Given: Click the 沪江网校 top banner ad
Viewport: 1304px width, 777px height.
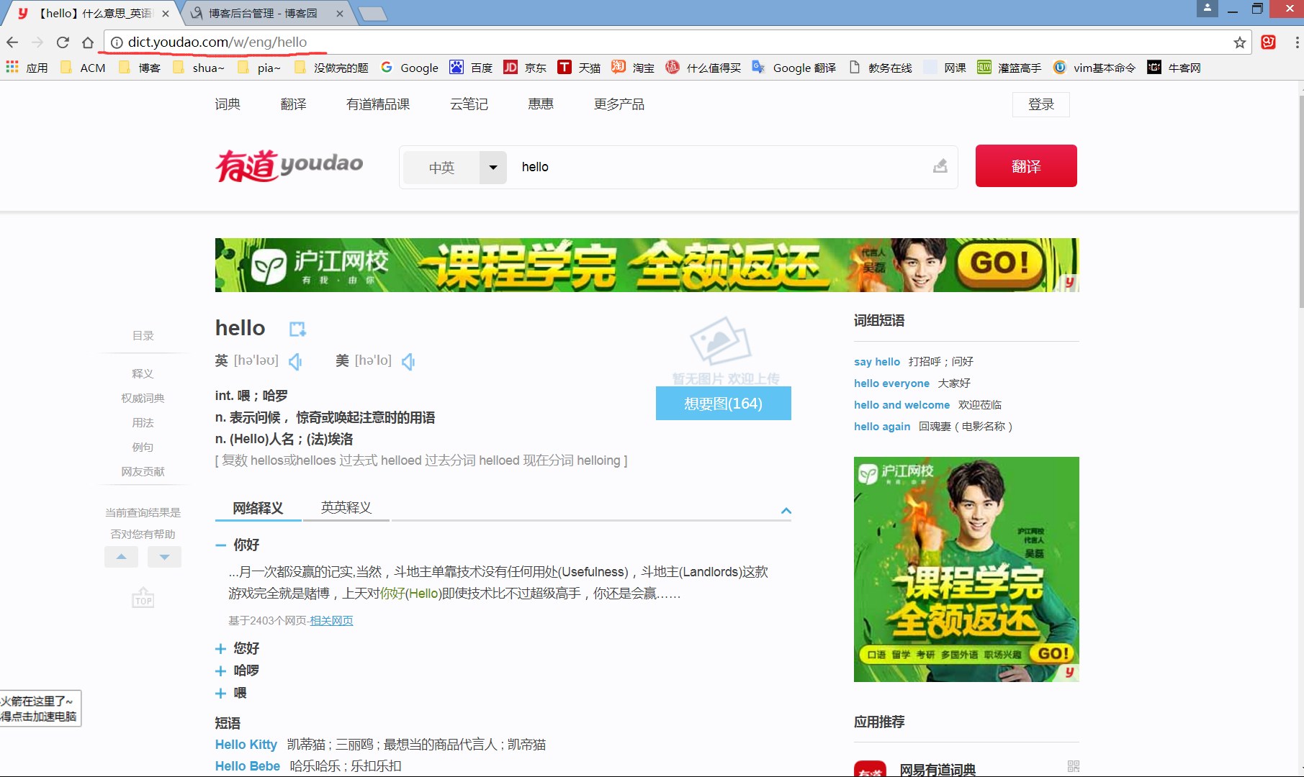Looking at the screenshot, I should (x=647, y=265).
